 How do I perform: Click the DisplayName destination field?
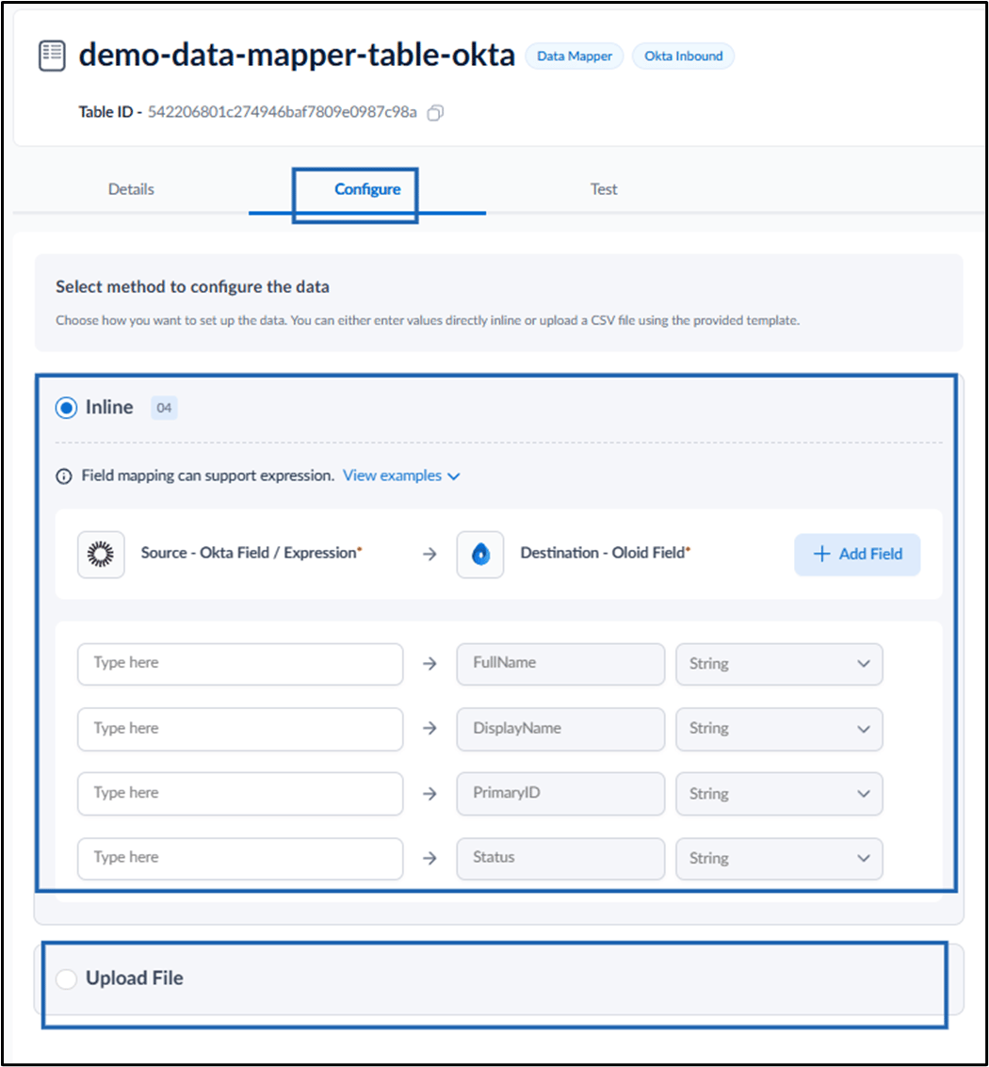(560, 728)
